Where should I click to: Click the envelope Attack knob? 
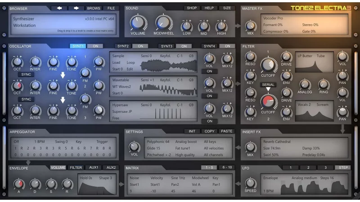click(18, 184)
